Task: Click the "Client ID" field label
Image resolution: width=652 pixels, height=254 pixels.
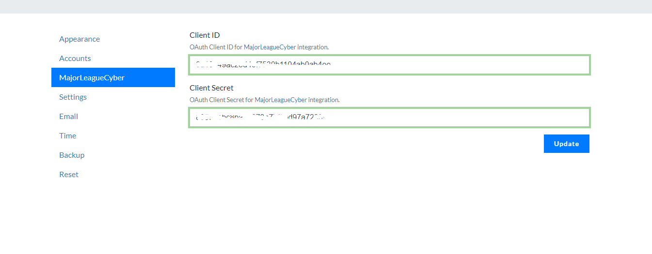Action: point(205,35)
